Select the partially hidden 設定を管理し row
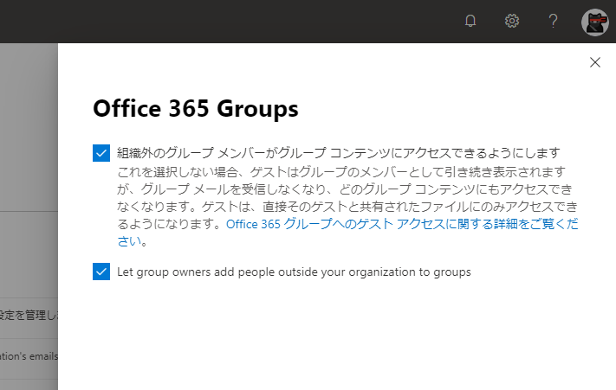 click(29, 316)
